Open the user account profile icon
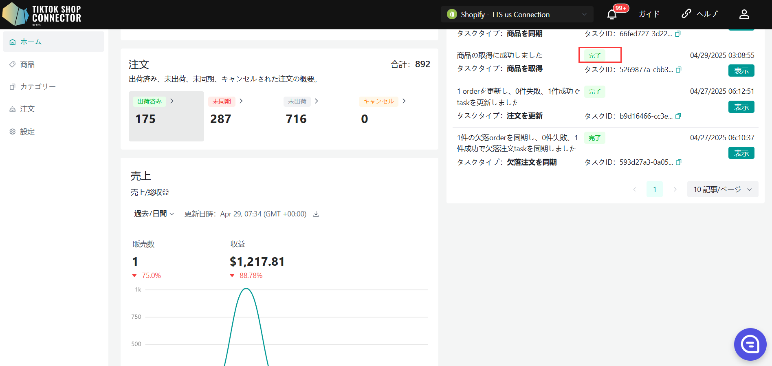This screenshot has height=366, width=772. coord(744,15)
